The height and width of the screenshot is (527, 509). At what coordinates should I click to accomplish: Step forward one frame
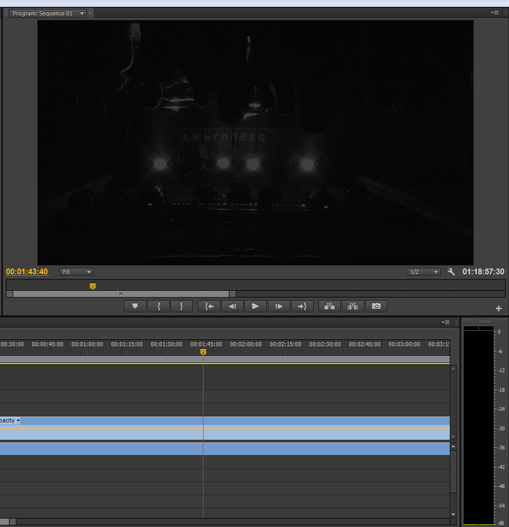tap(279, 306)
